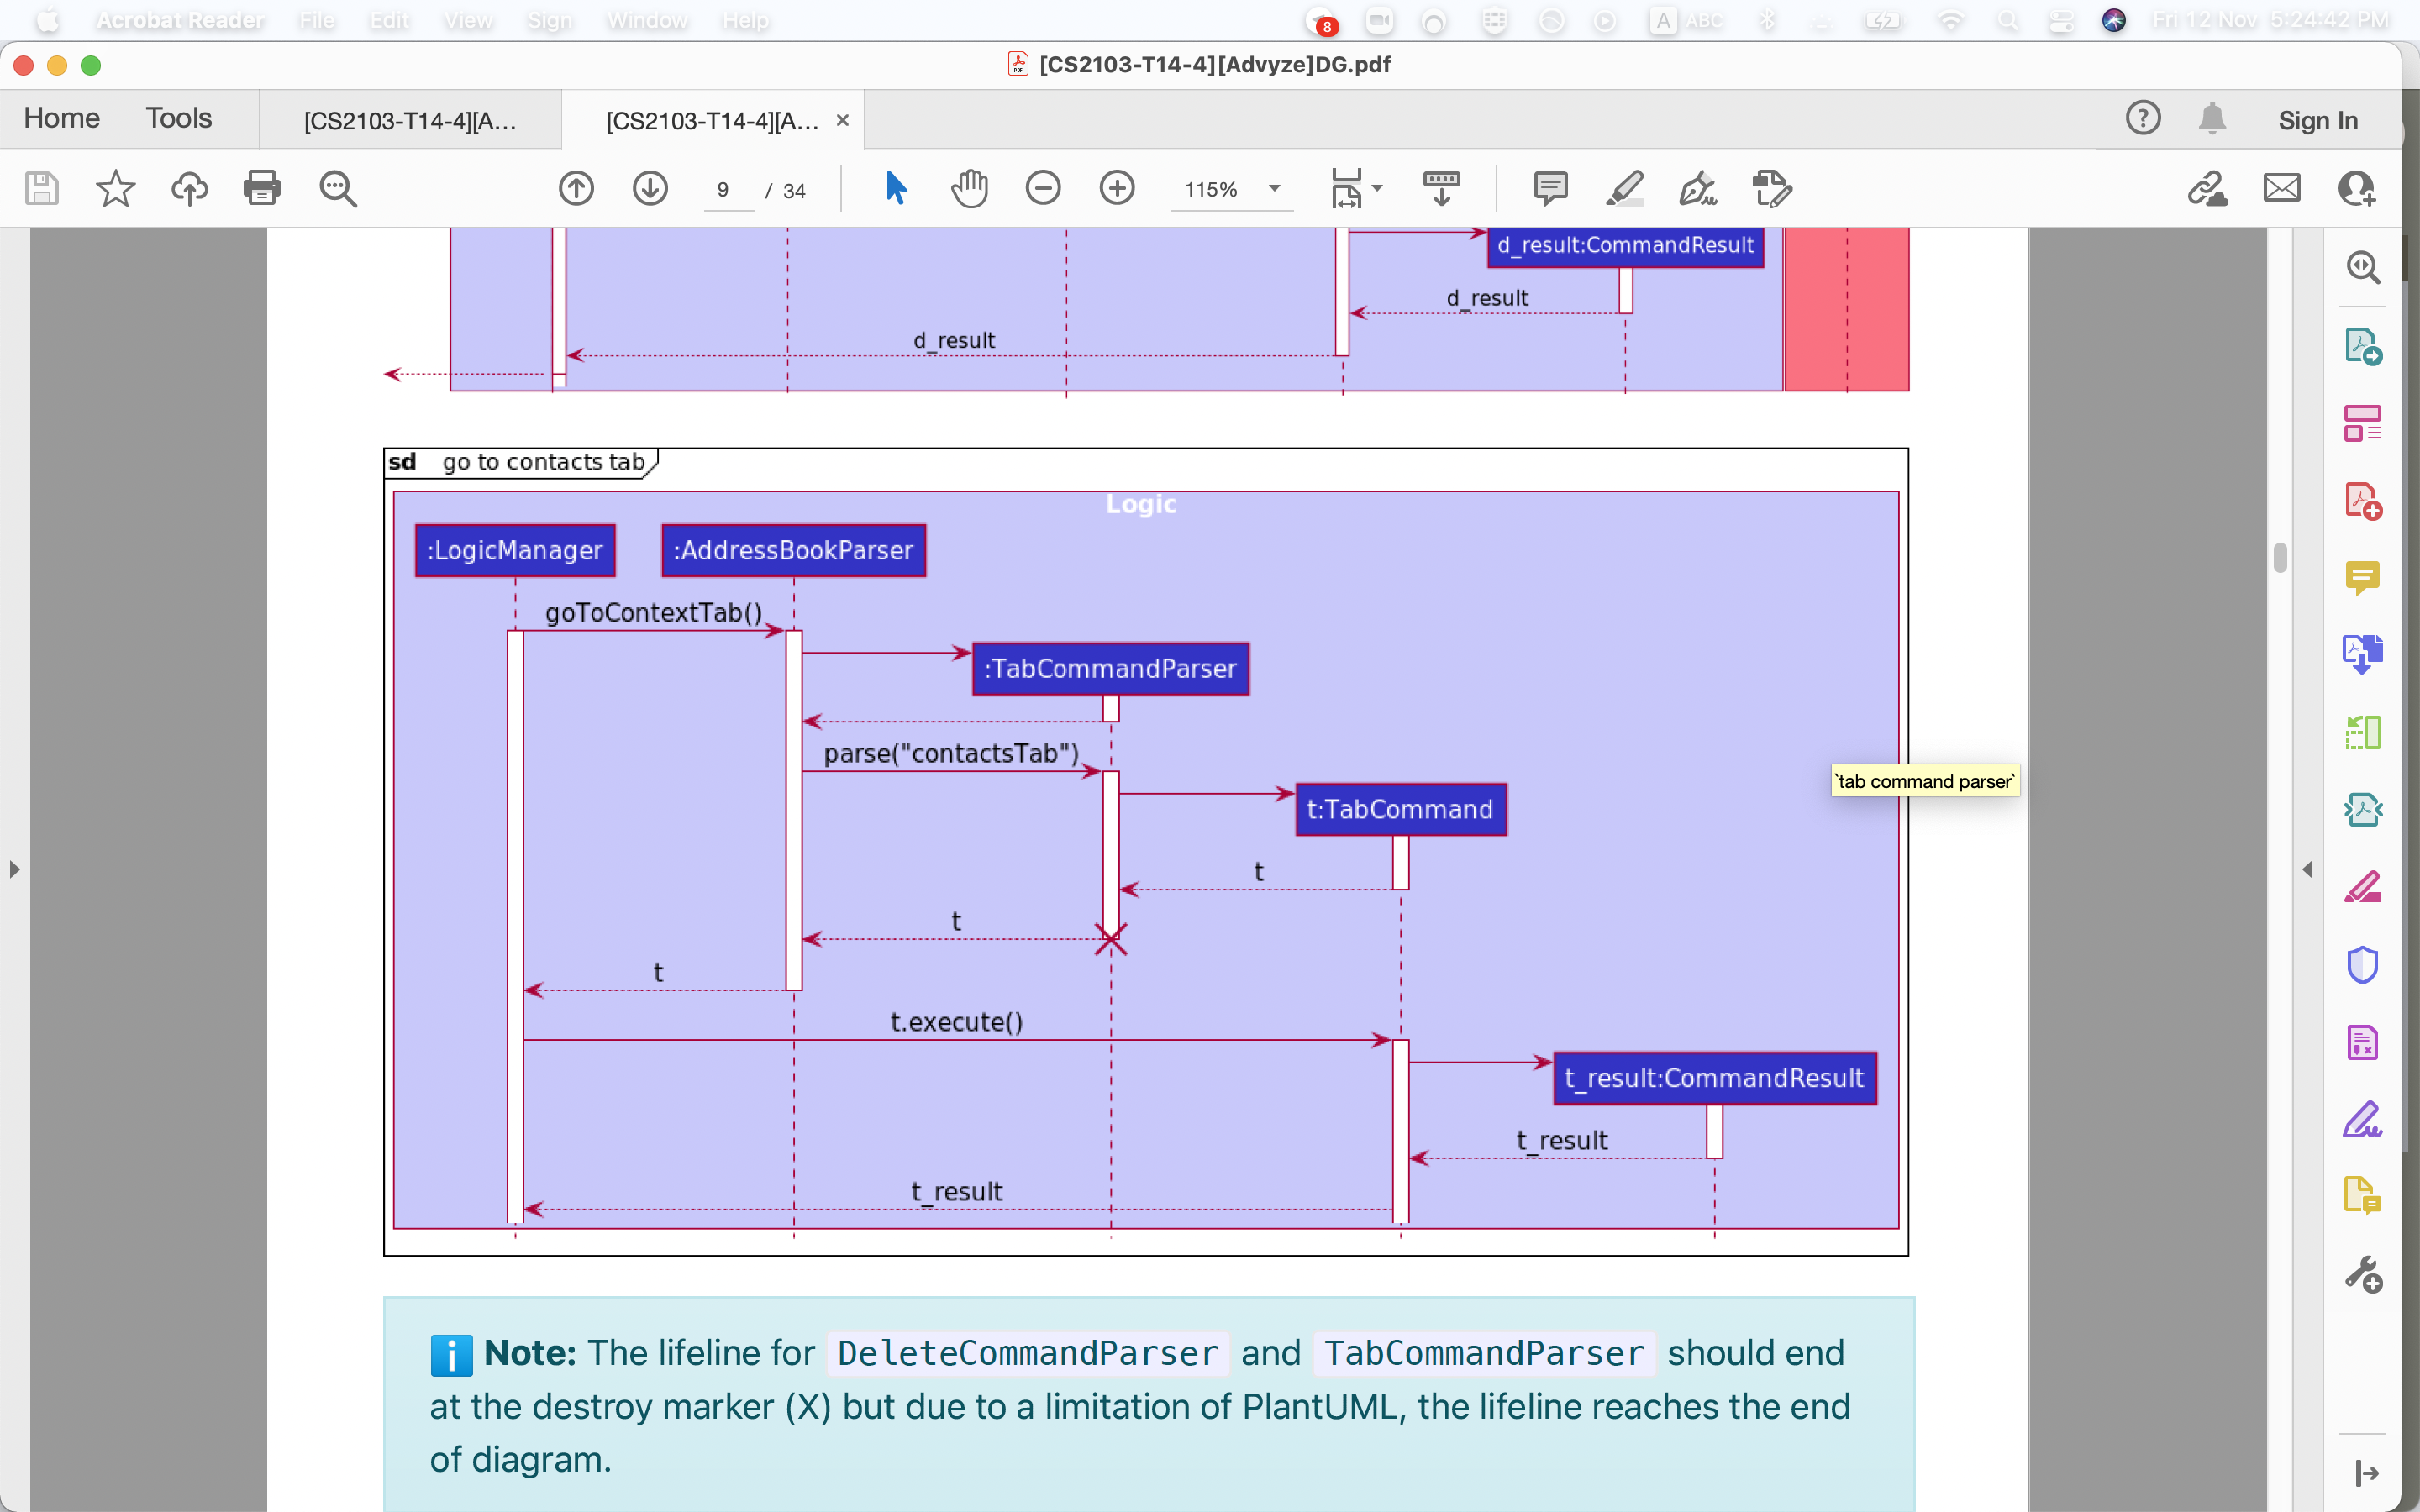The height and width of the screenshot is (1512, 2420).
Task: Open the fit page options dropdown
Action: click(x=1377, y=188)
